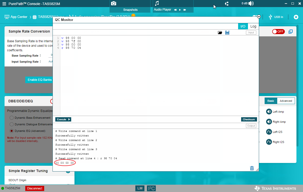Switch to the Log tab
The height and width of the screenshot is (192, 303).
[x=253, y=26]
